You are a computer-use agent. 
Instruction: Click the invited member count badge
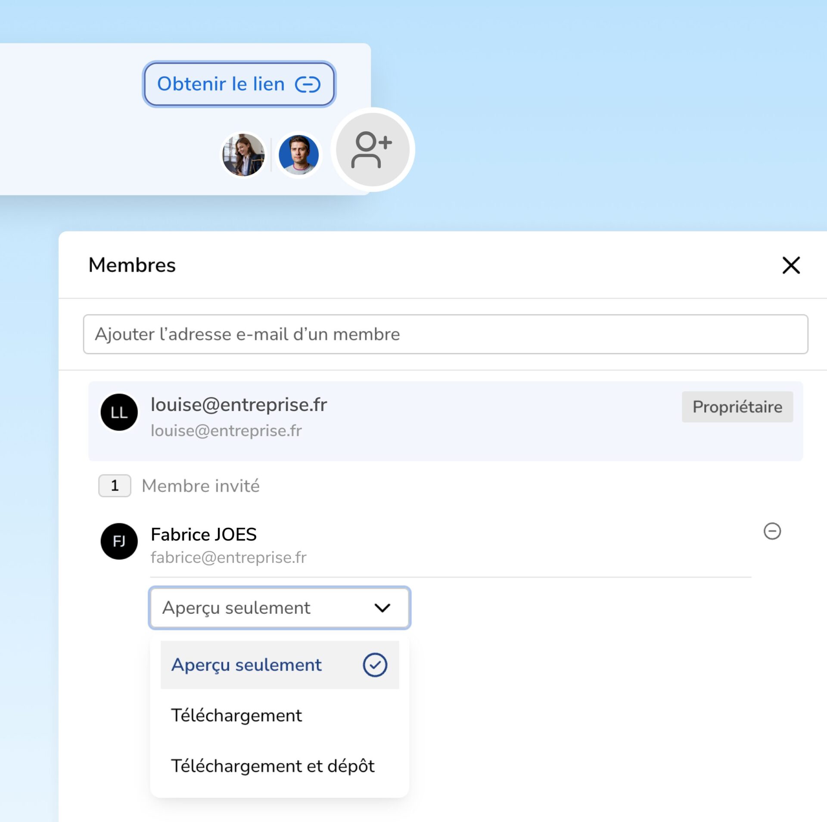click(x=115, y=486)
